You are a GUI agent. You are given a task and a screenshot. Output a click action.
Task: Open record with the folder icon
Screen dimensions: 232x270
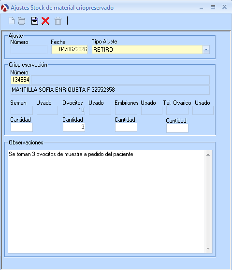(x=22, y=21)
